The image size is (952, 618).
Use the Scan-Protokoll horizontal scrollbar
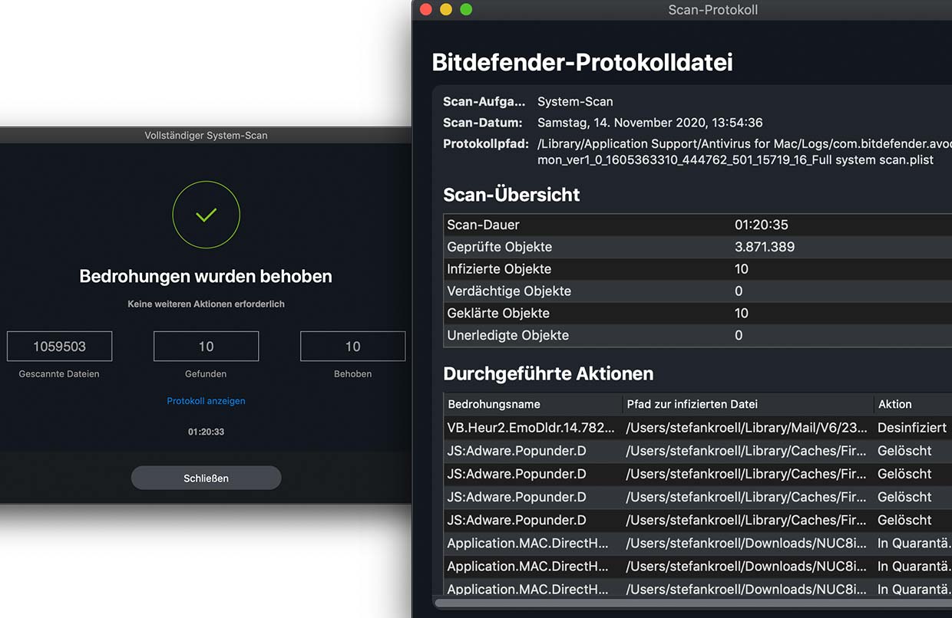tap(693, 603)
